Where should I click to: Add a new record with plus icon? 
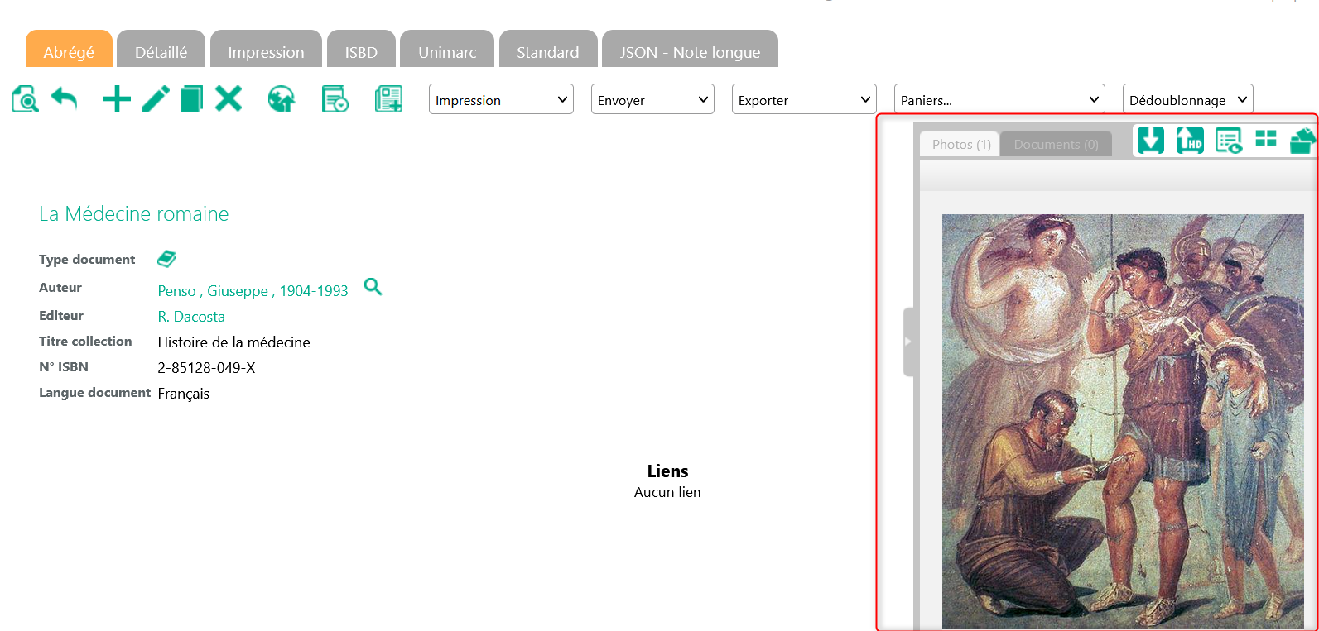[117, 99]
